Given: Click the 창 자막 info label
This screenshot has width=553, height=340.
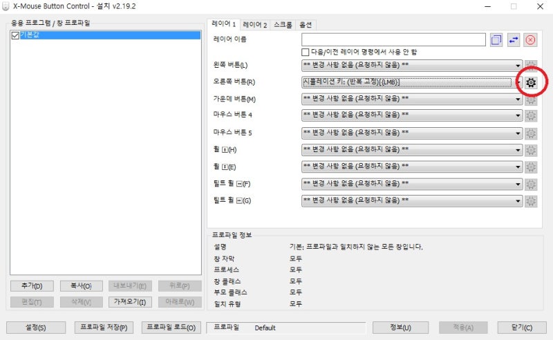Looking at the screenshot, I should coord(224,258).
